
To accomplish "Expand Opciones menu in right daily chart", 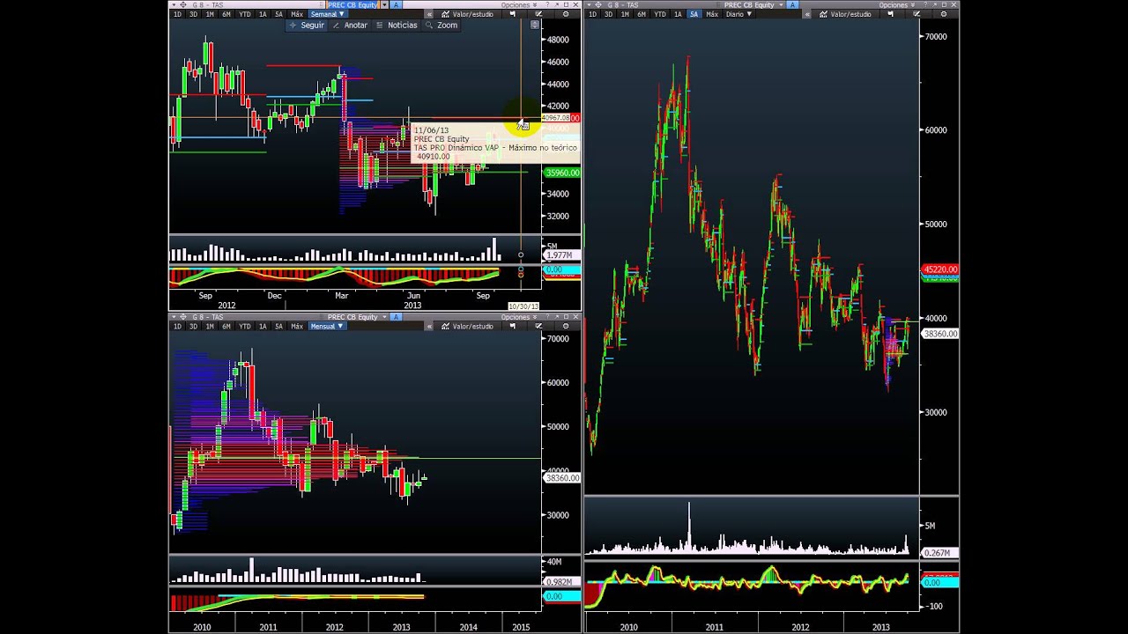I will (x=898, y=5).
